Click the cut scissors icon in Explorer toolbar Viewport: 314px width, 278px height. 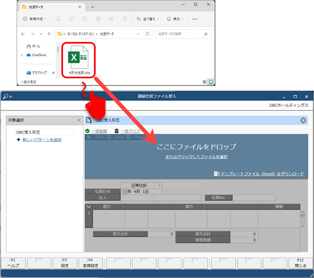pyautogui.click(x=58, y=19)
